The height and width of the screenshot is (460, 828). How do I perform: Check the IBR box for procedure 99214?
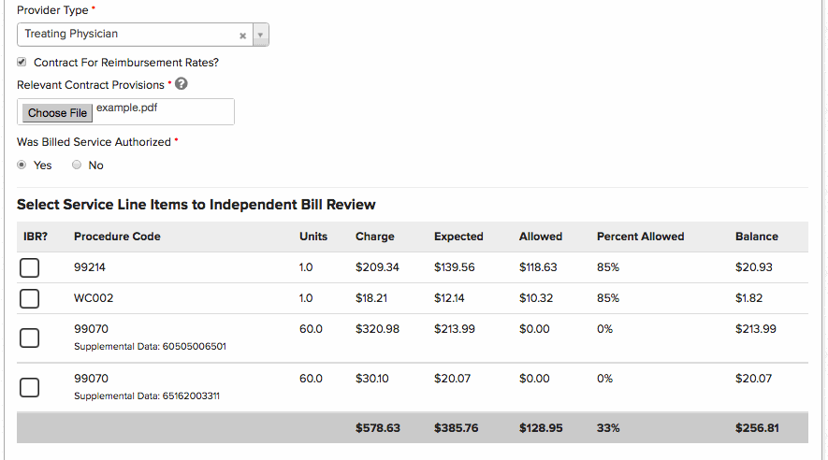(29, 268)
